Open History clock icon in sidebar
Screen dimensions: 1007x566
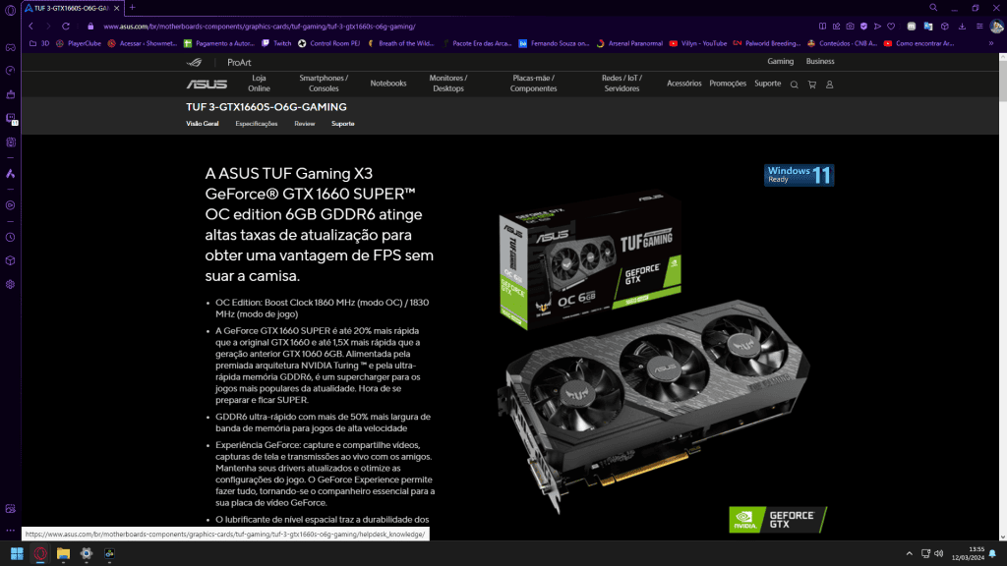coord(10,237)
